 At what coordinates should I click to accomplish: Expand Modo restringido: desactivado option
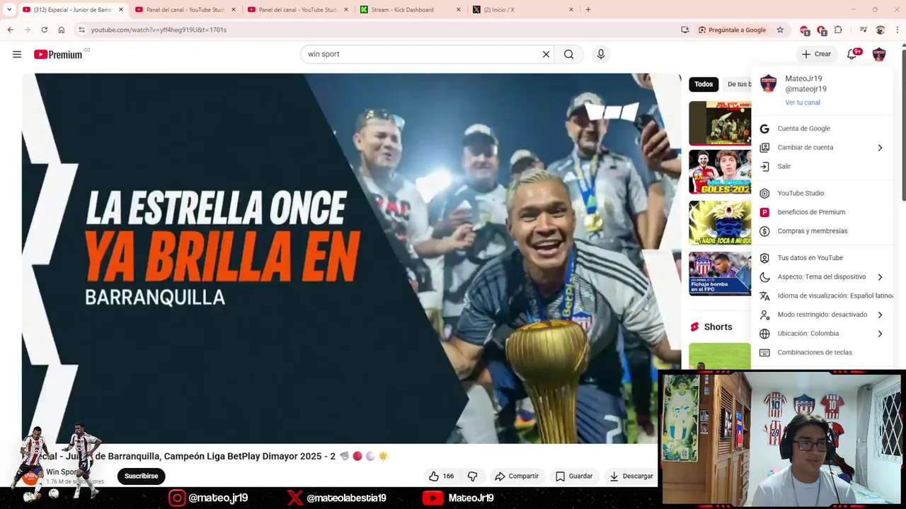click(822, 315)
